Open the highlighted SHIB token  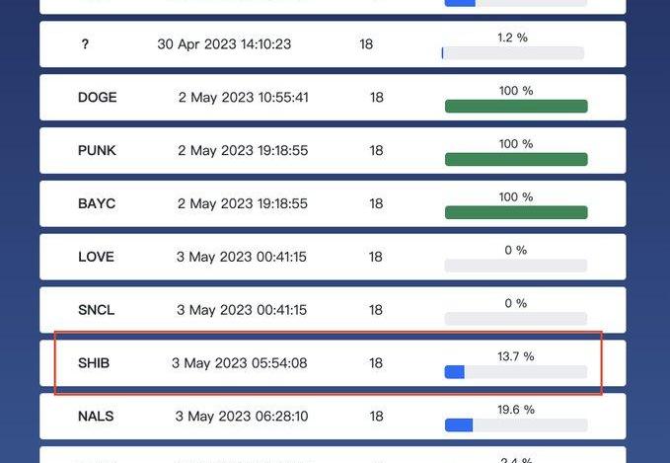click(333, 363)
